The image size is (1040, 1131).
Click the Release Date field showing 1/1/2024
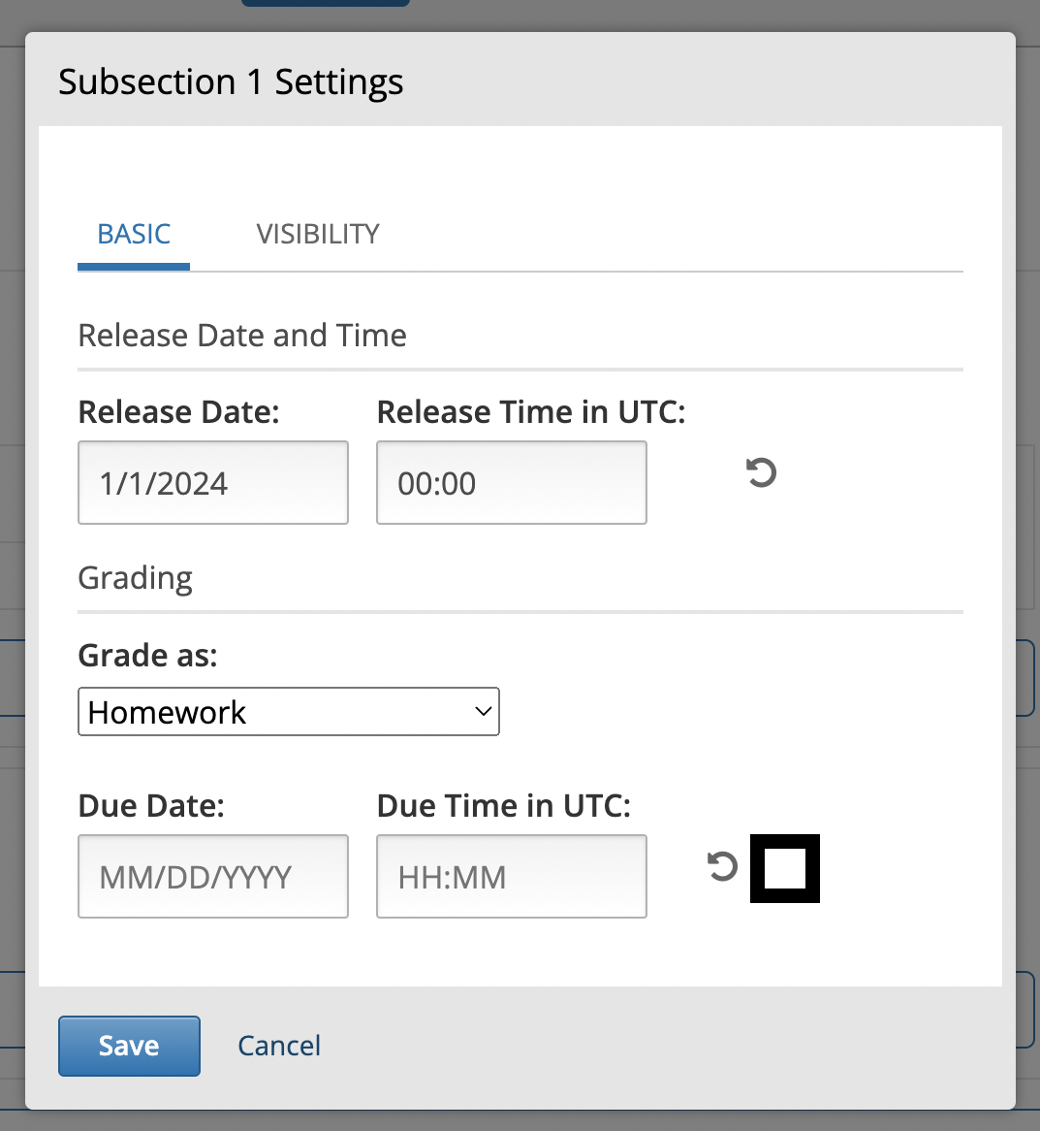click(x=212, y=482)
